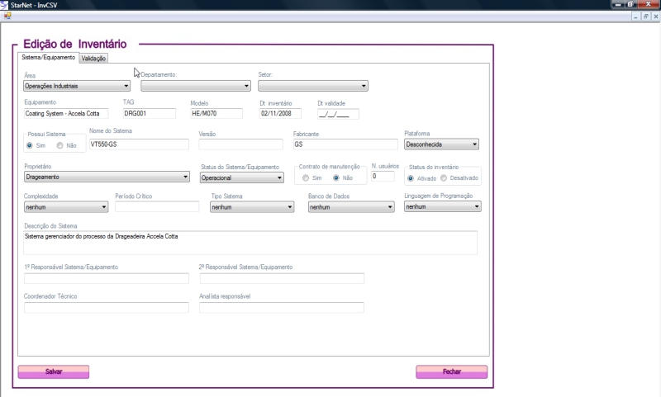Screen dimensions: 661x397
Task: Open the Plataforma dropdown list
Action: (474, 144)
